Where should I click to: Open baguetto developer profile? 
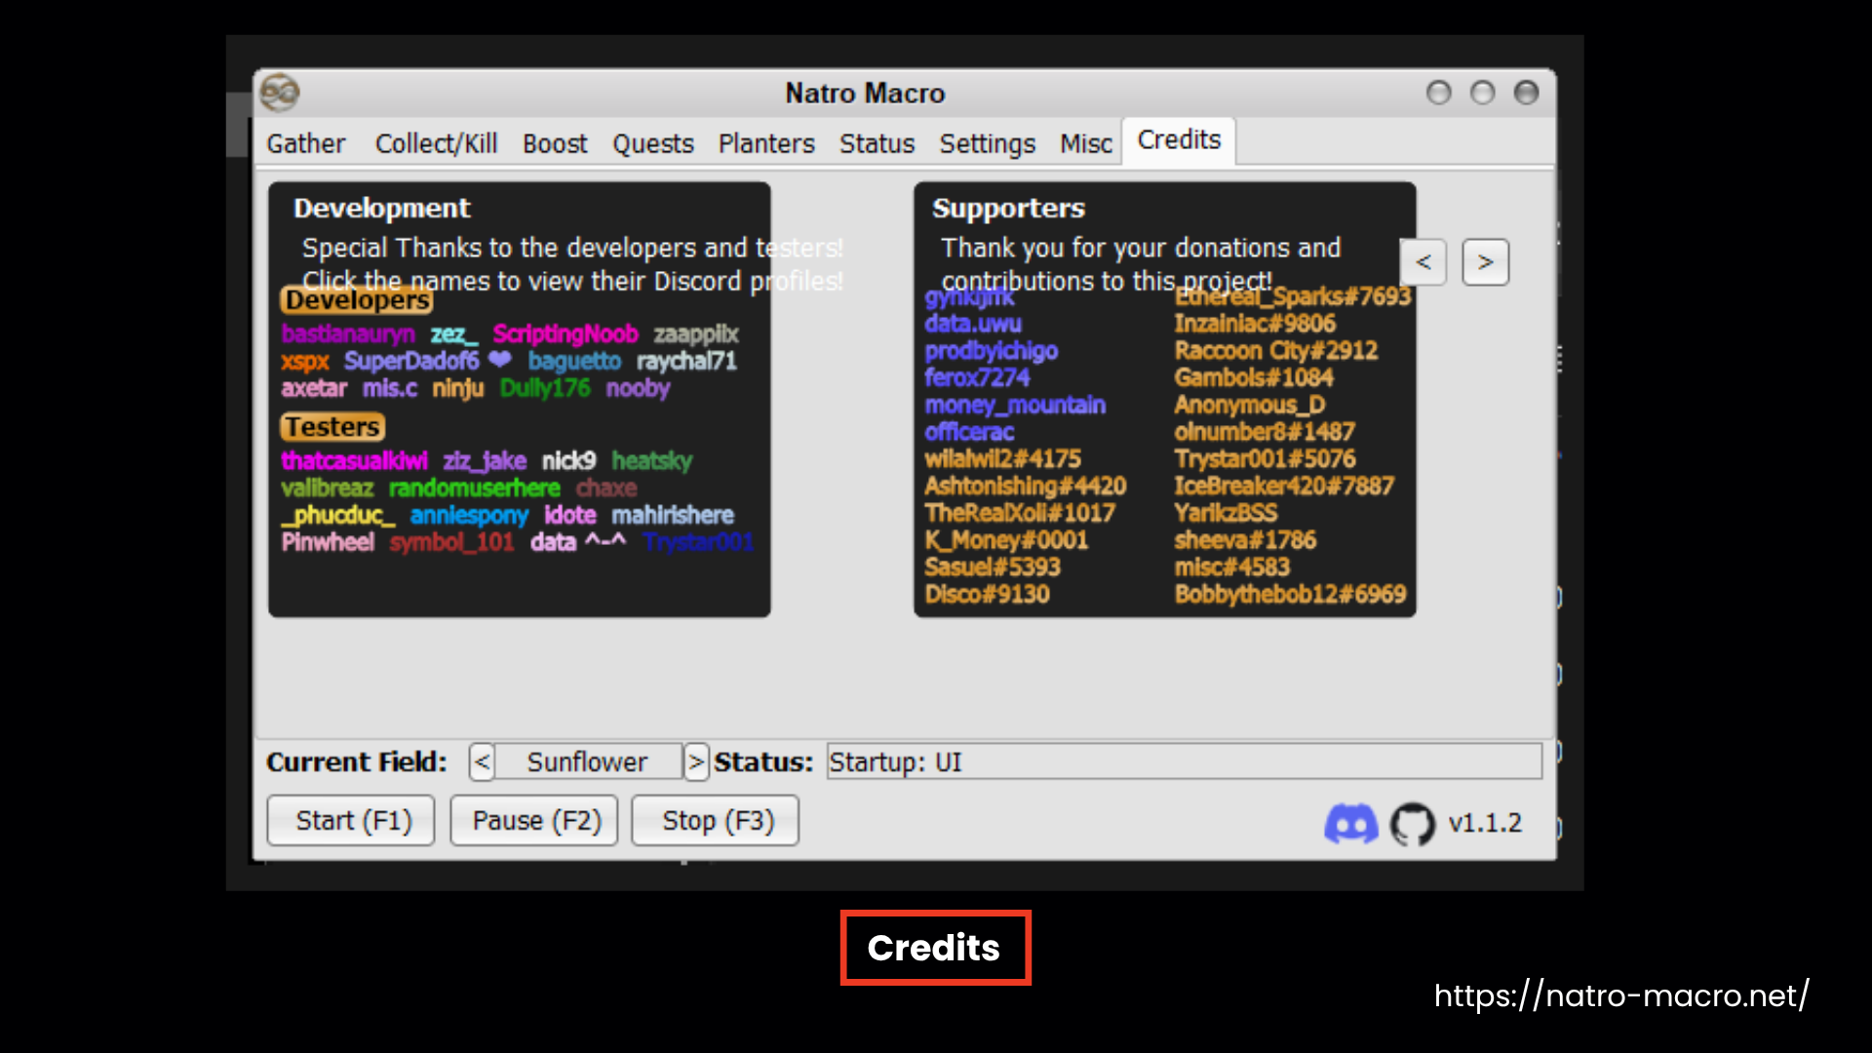click(x=574, y=361)
